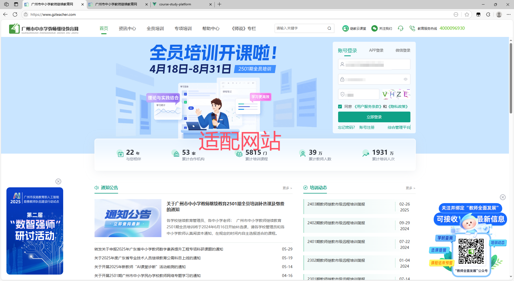Open the customer service headset icon
Screen dimensions: 514x281
tap(400, 28)
